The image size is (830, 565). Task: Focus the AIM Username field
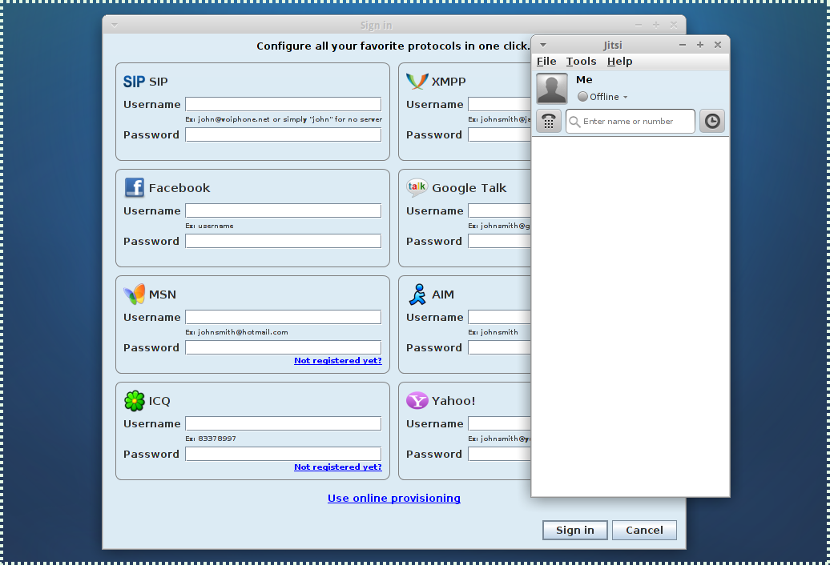click(x=499, y=317)
